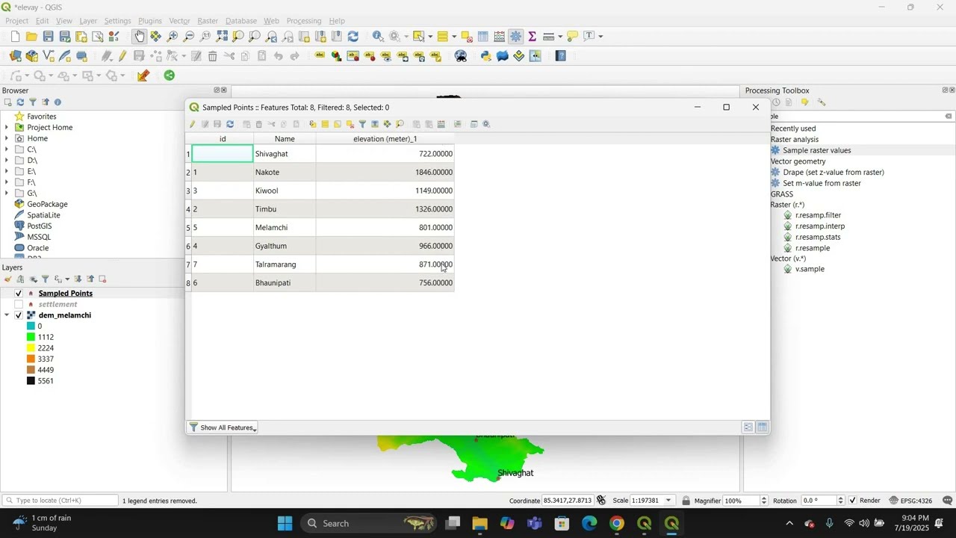The height and width of the screenshot is (538, 956).
Task: Click Open Layer Styling brush in Layers panel
Action: 8,279
